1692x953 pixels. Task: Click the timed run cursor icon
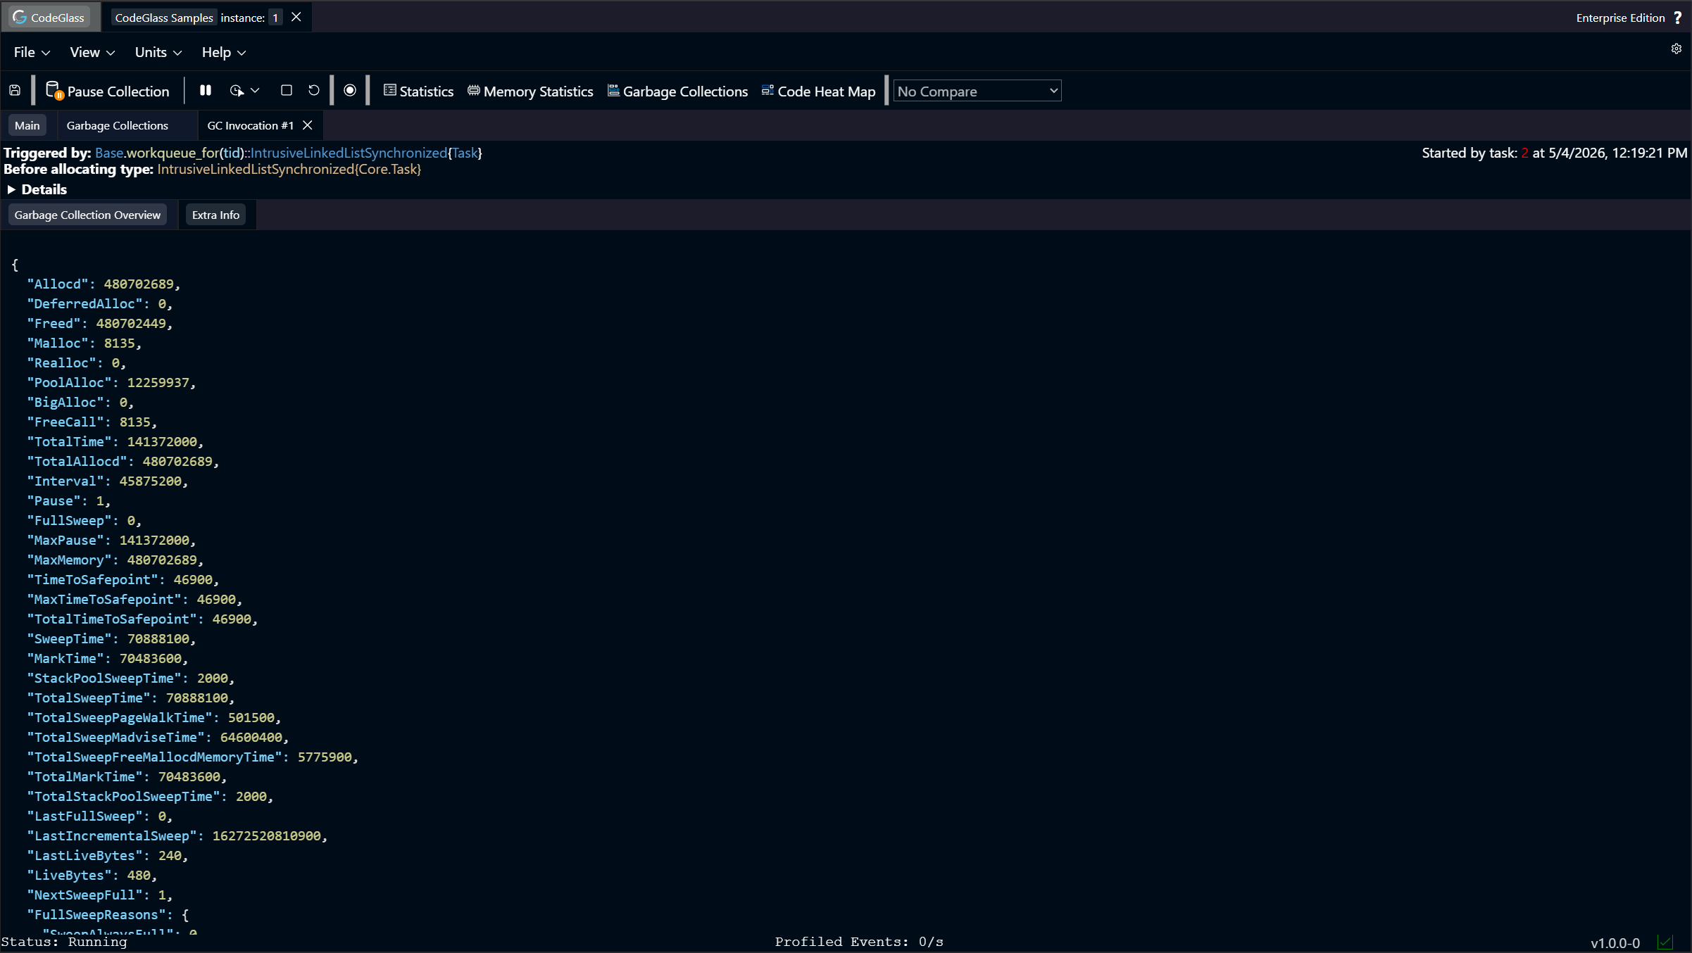pos(237,91)
